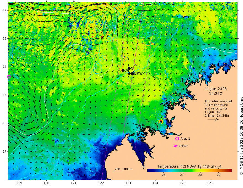
Task: Click the cyan 200m depth contour legend line
Action: tap(119, 172)
